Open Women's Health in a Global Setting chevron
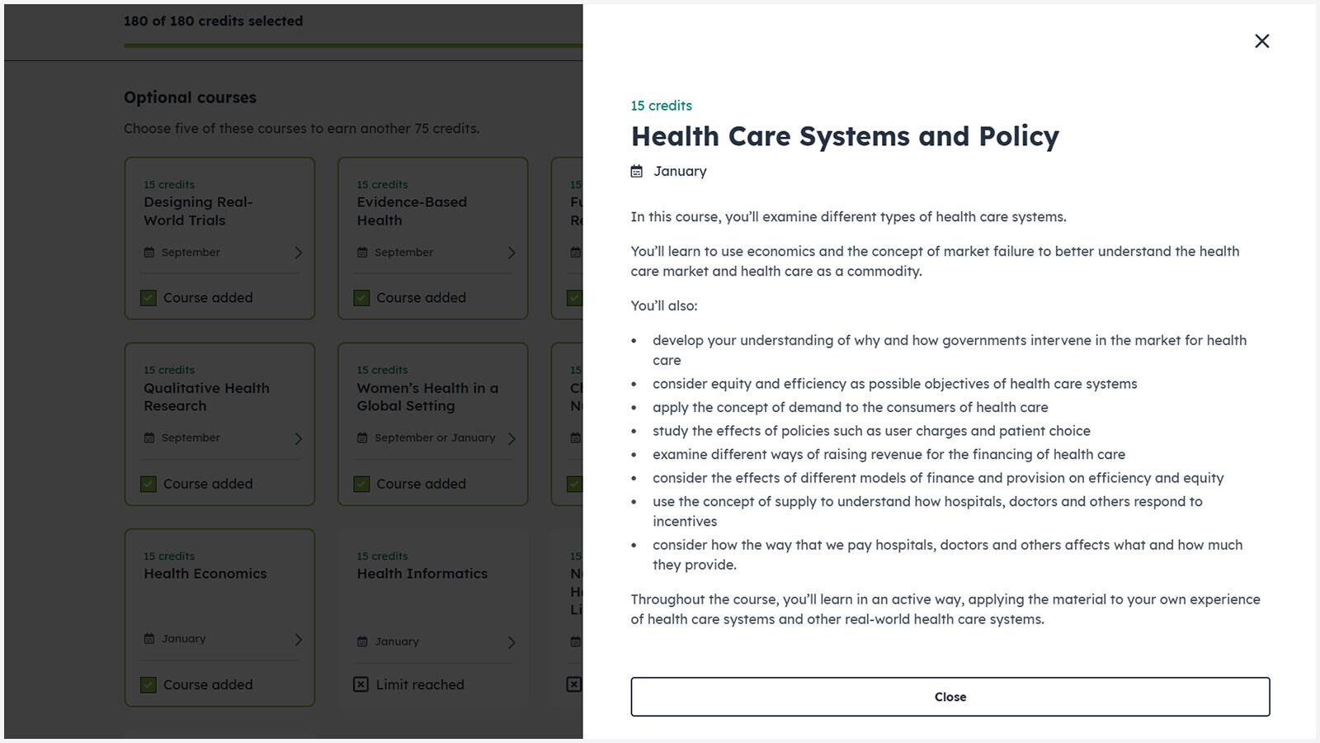Image resolution: width=1320 pixels, height=743 pixels. click(511, 438)
